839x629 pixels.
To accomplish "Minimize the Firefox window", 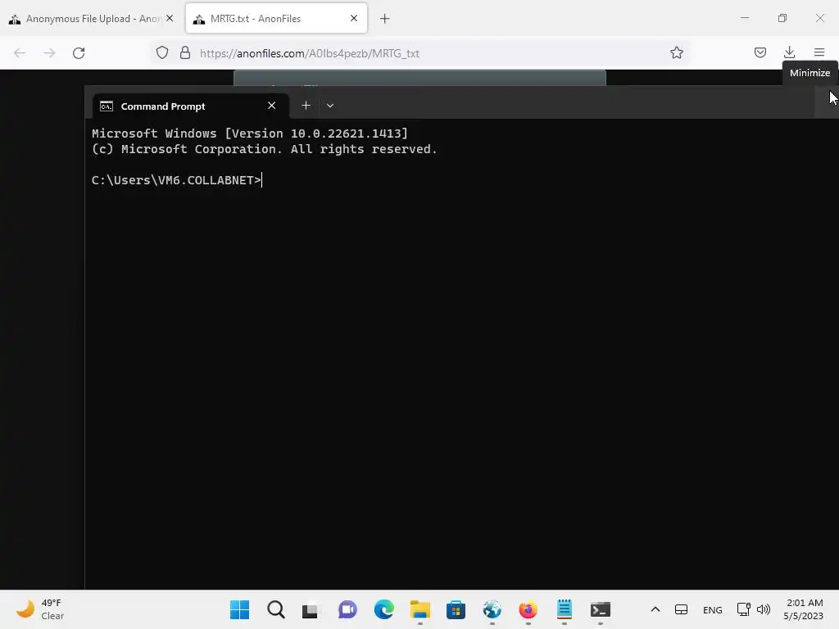I will pyautogui.click(x=745, y=18).
